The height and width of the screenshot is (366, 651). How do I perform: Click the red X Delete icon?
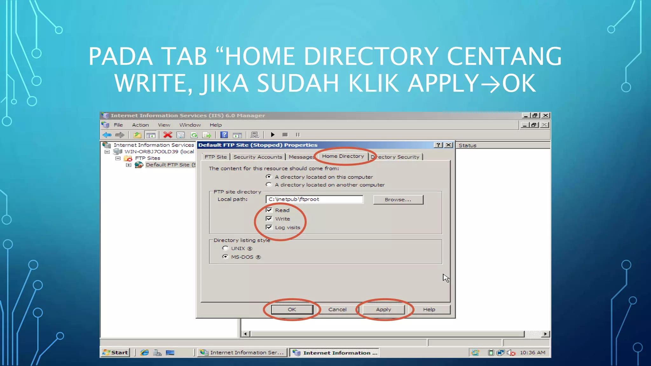[168, 135]
